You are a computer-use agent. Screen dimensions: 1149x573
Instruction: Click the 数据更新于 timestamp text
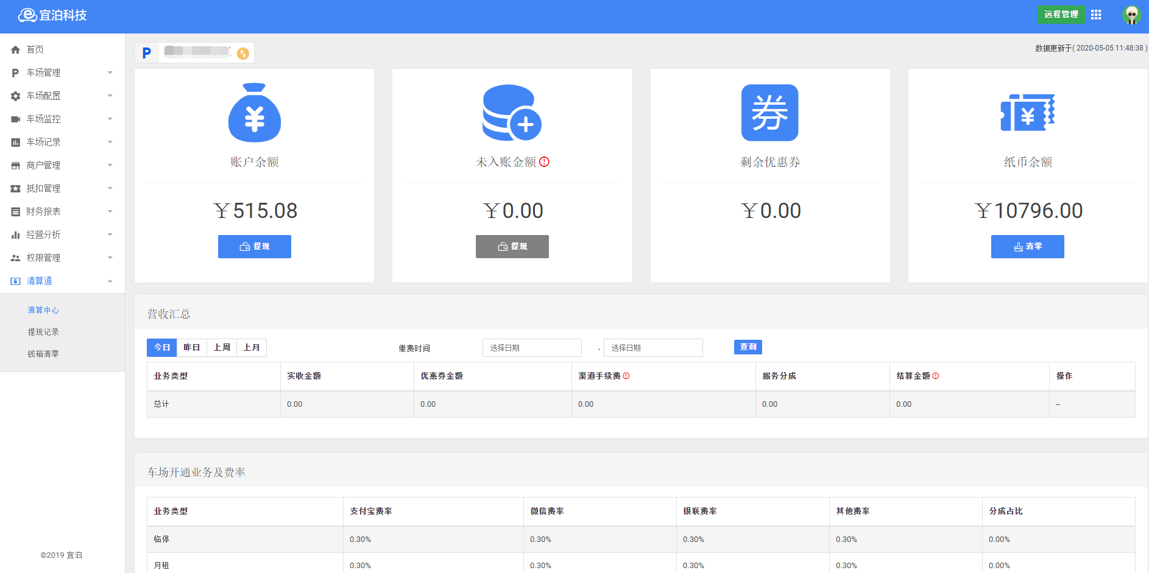1091,48
